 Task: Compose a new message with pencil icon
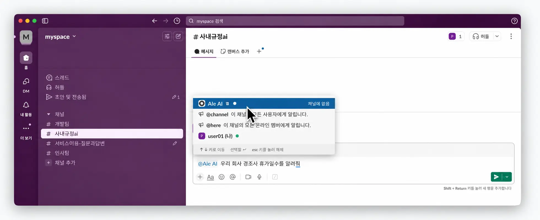[x=178, y=36]
